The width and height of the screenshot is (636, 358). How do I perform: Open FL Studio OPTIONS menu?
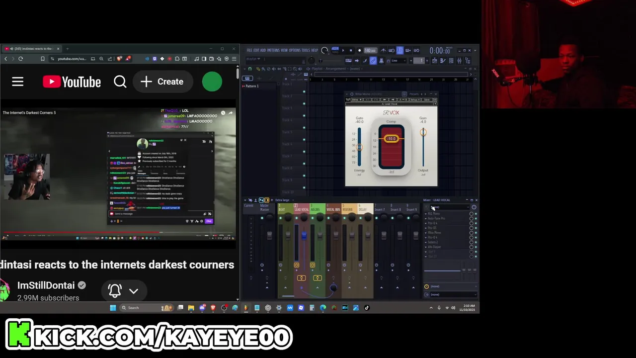(295, 50)
